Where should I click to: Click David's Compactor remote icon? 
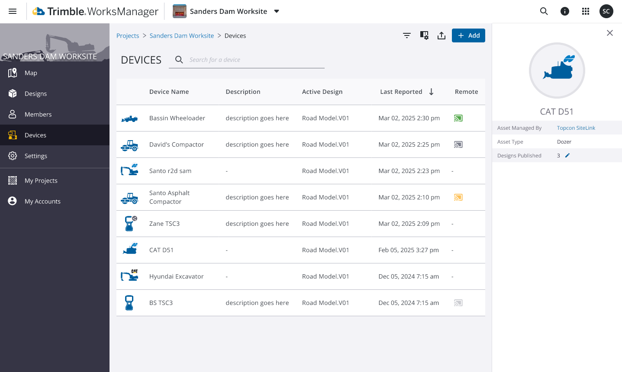458,144
